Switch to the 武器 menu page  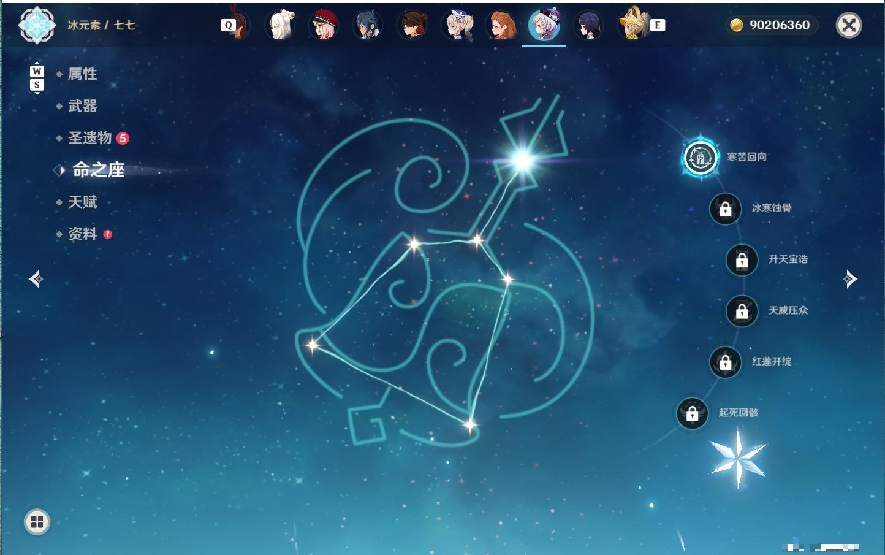point(82,106)
